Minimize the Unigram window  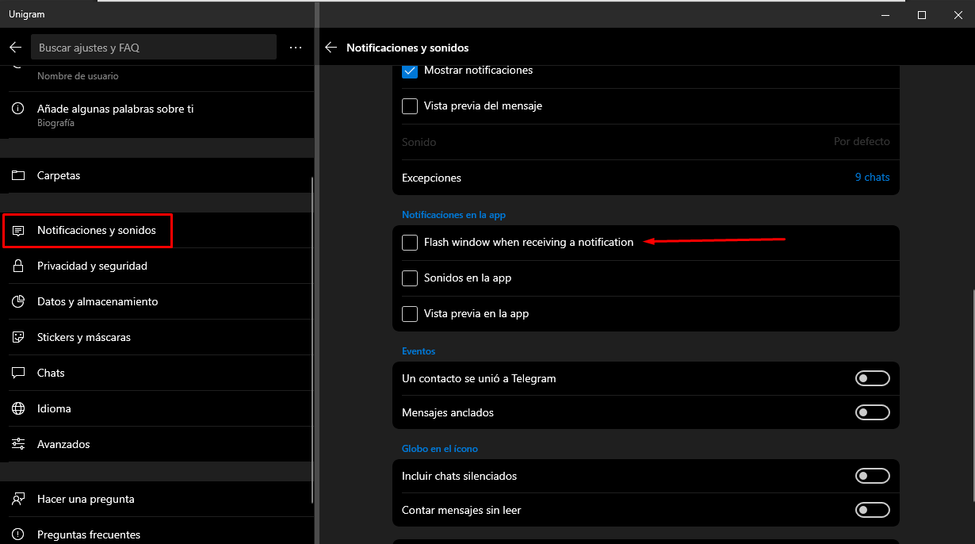885,14
